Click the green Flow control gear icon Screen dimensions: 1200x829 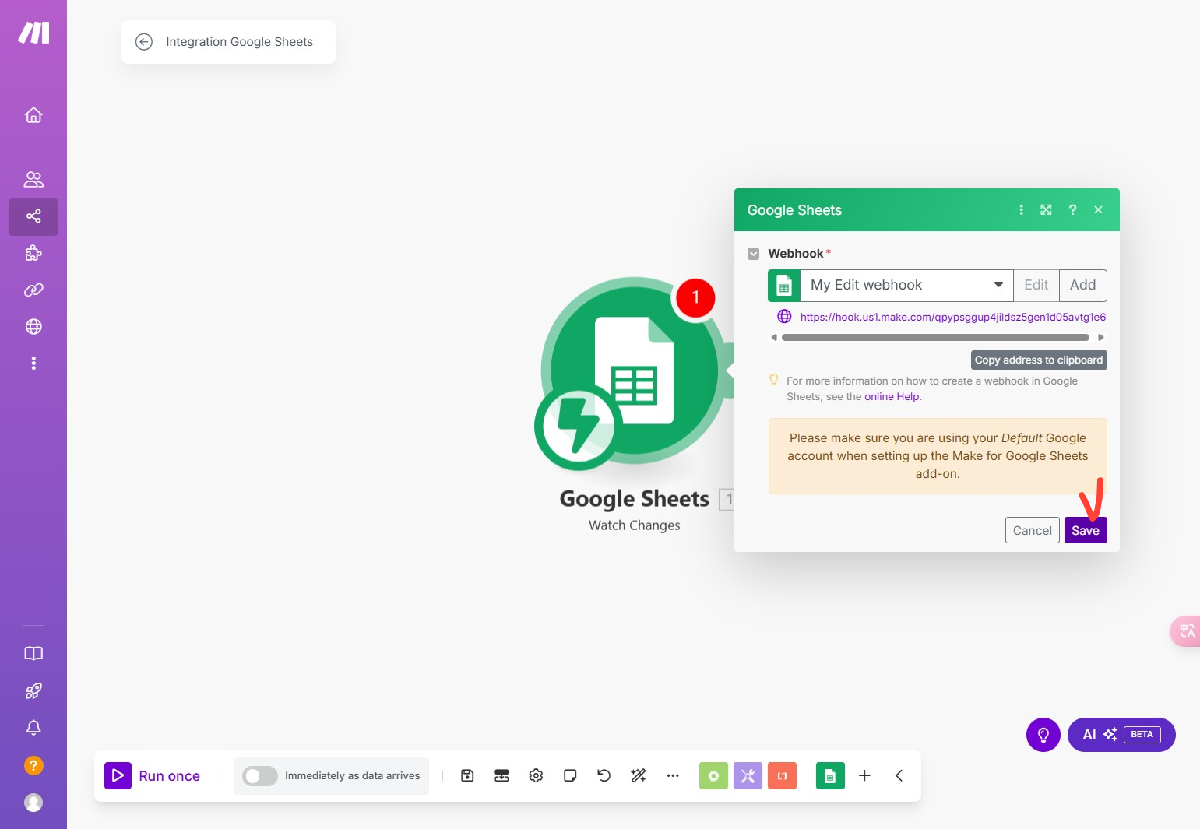coord(713,775)
